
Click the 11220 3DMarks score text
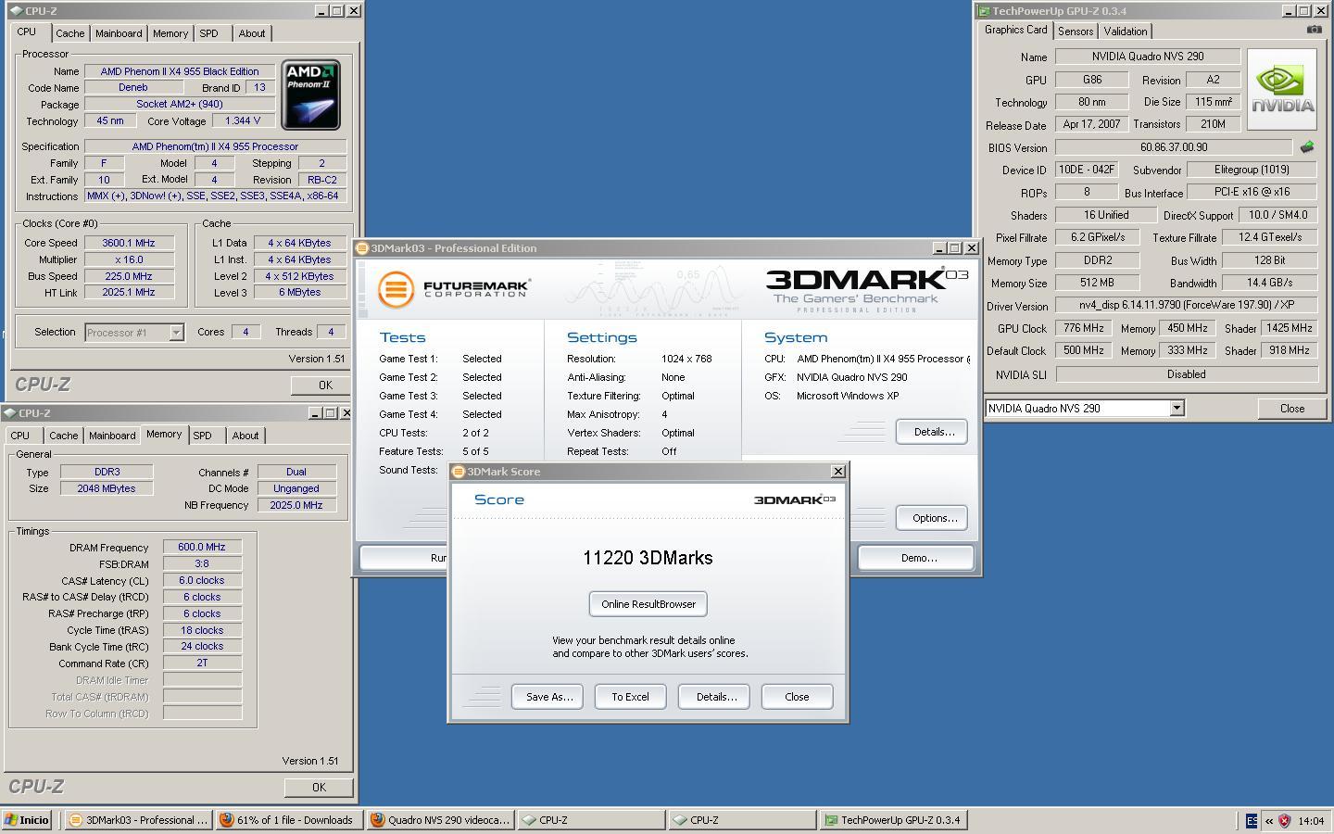click(648, 558)
